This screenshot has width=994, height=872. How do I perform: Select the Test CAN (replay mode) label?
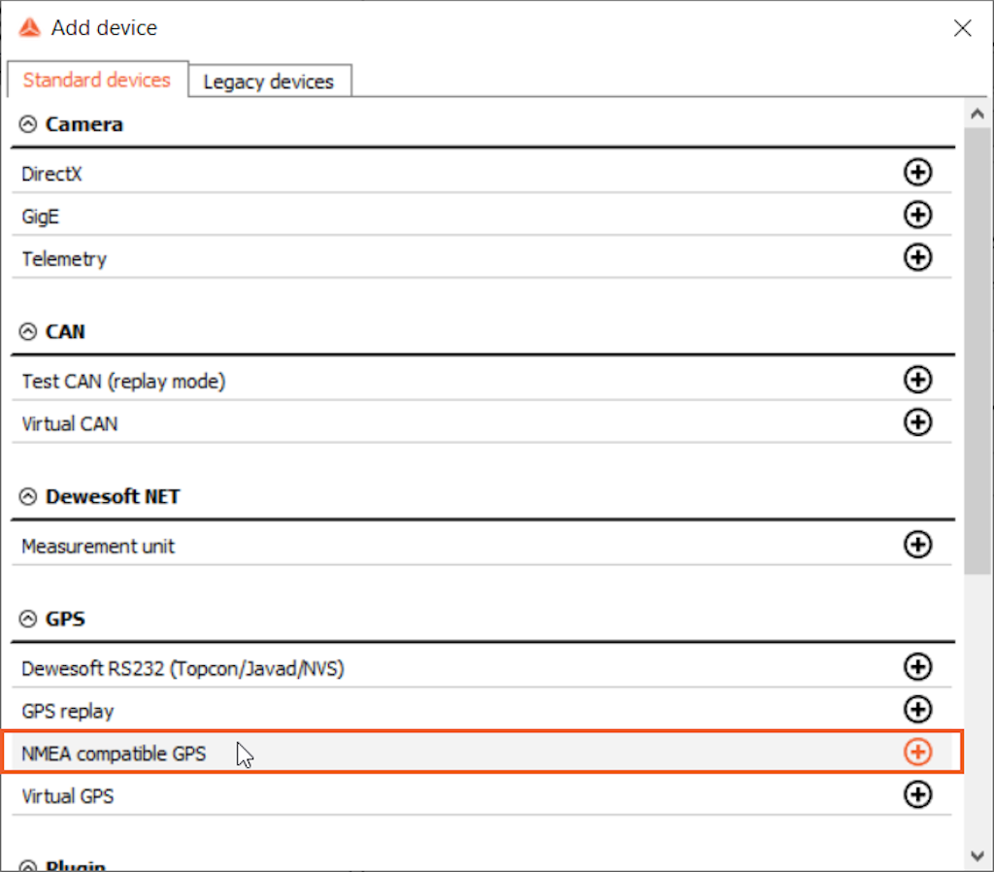(123, 382)
